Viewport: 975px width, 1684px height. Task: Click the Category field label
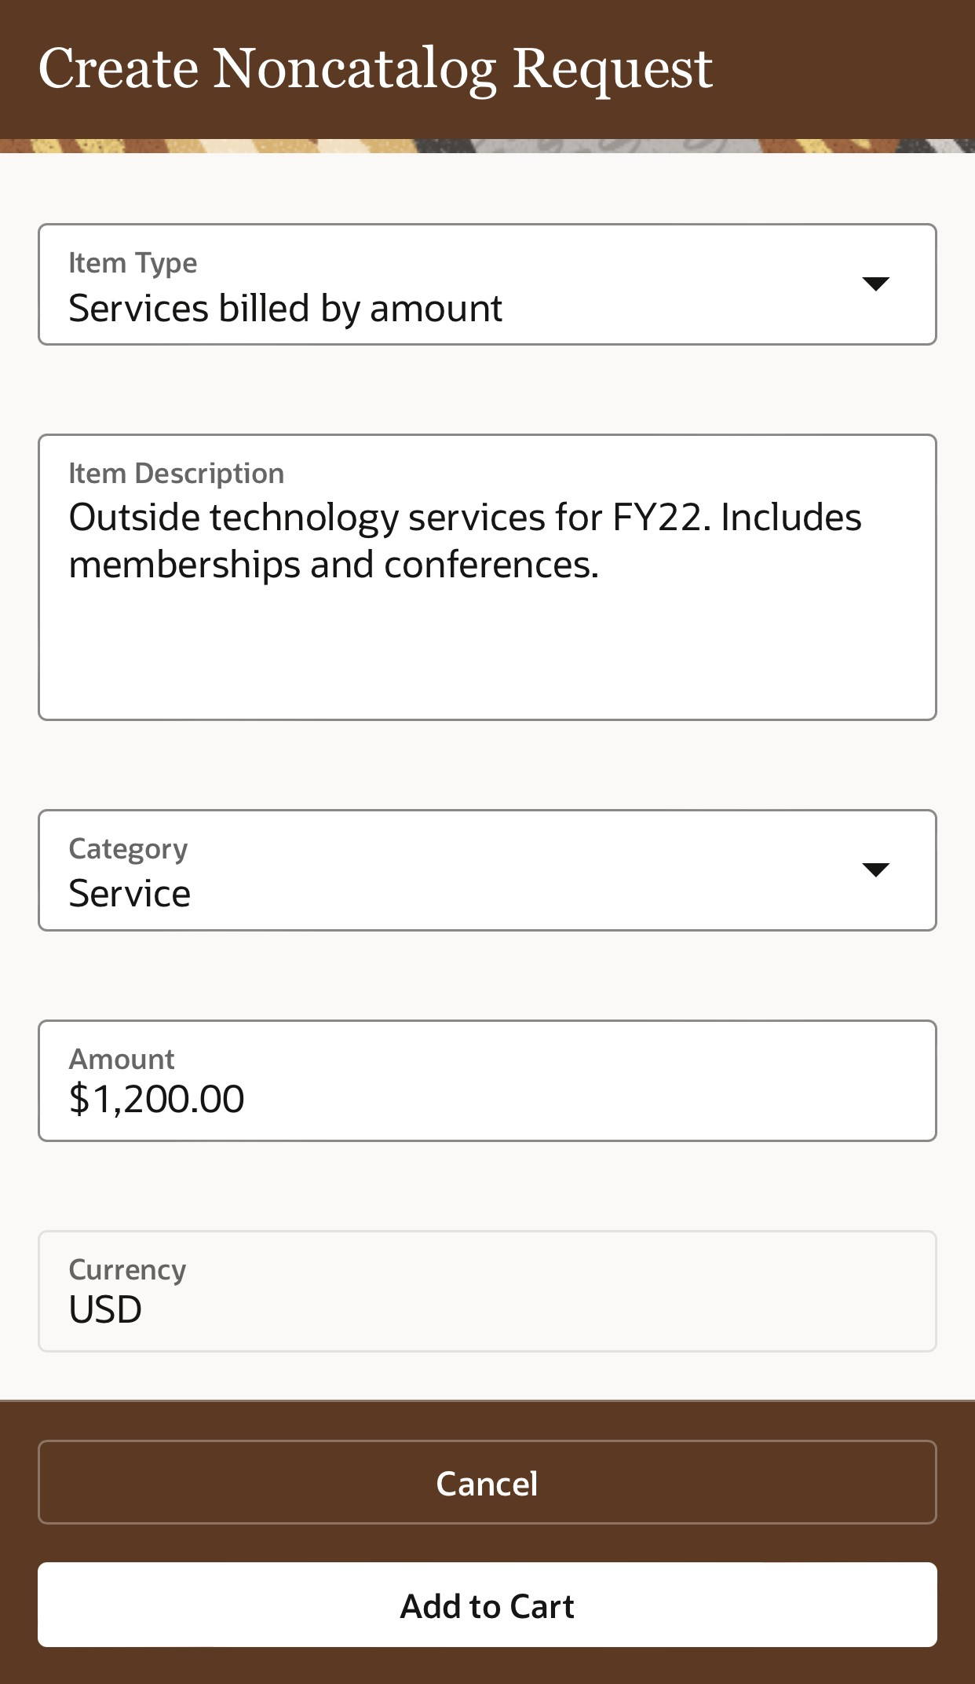point(128,849)
